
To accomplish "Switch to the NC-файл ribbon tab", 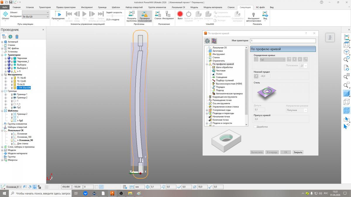I will [261, 7].
